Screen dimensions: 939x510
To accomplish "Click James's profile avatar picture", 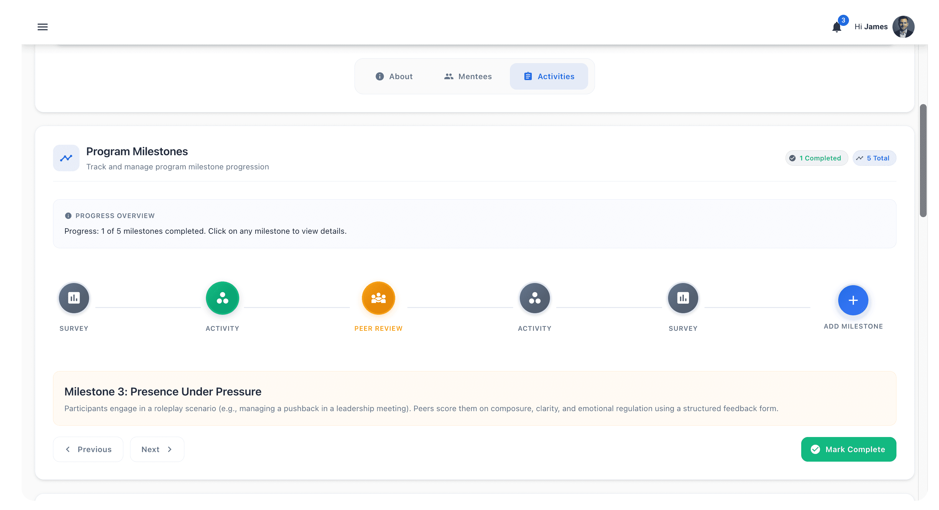I will click(903, 26).
